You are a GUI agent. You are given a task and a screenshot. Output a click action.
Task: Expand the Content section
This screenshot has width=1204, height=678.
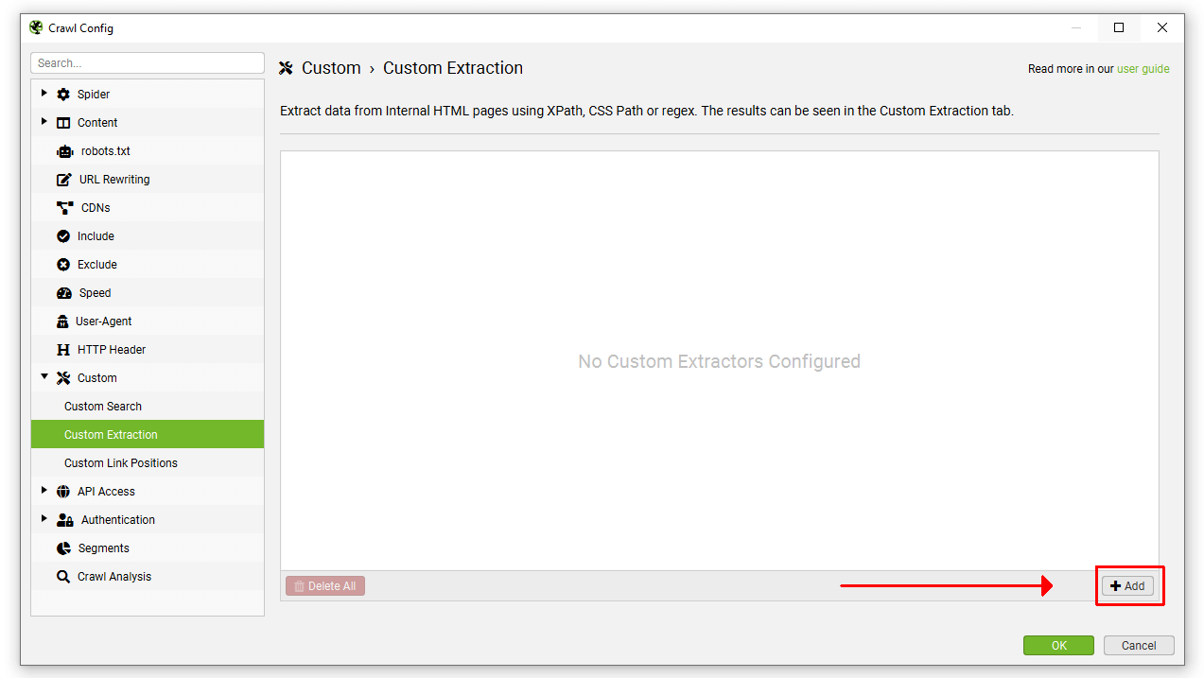tap(44, 122)
